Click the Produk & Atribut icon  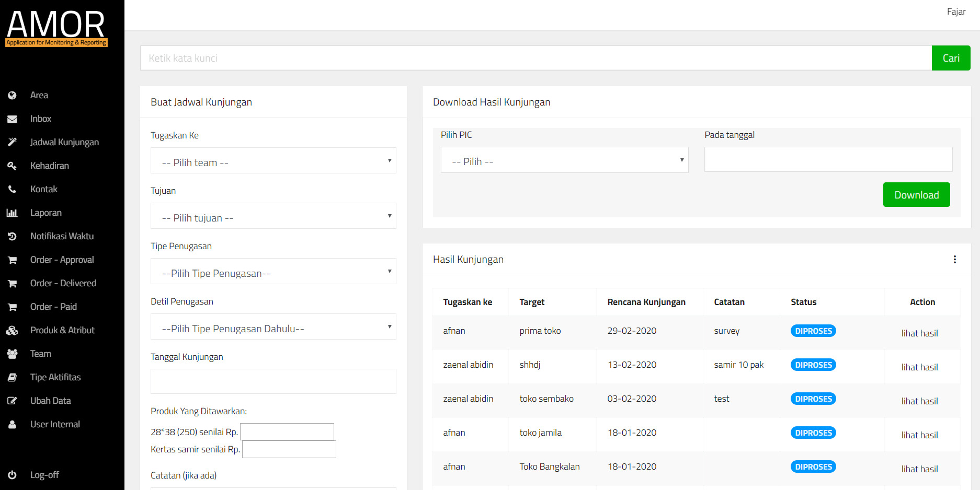12,330
